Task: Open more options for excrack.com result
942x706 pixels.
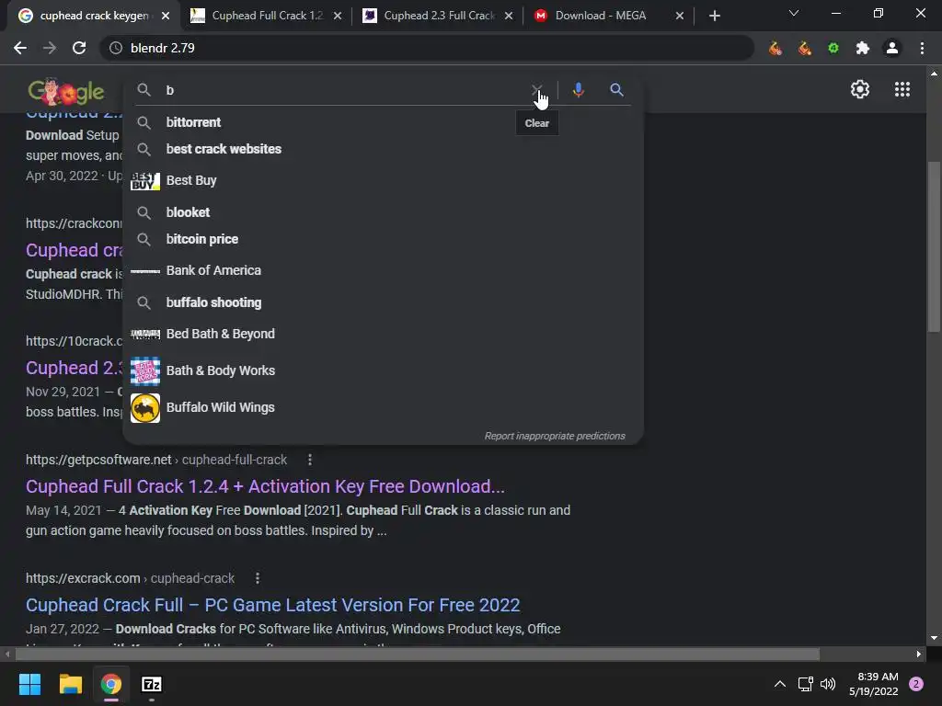Action: pos(258,578)
